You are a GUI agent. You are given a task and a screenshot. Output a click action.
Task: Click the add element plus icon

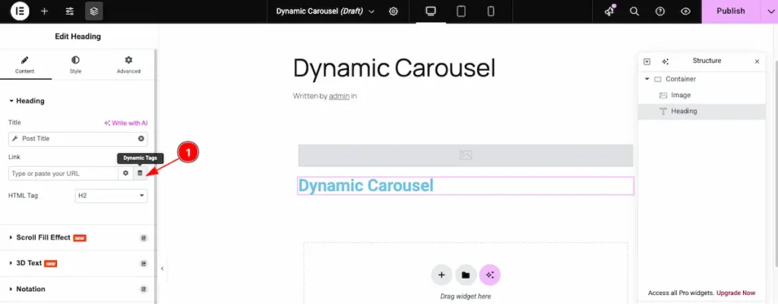pyautogui.click(x=44, y=11)
